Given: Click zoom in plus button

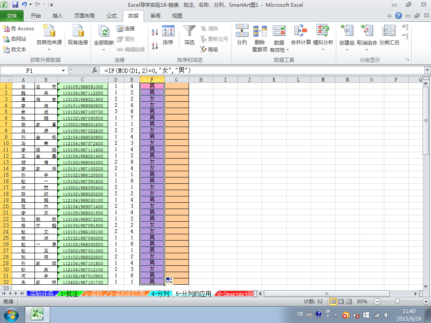Looking at the screenshot, I should tap(426, 302).
